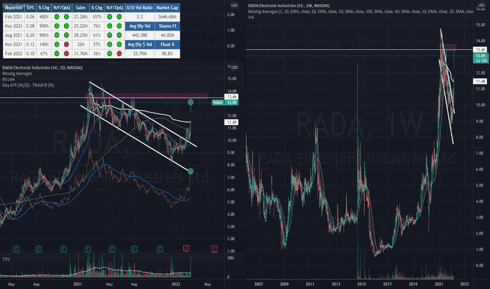The image size is (490, 289).
Task: Click the 32M sales value
Action: [x=80, y=44]
